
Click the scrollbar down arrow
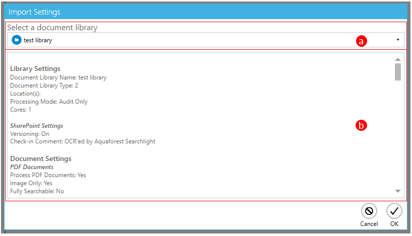397,191
